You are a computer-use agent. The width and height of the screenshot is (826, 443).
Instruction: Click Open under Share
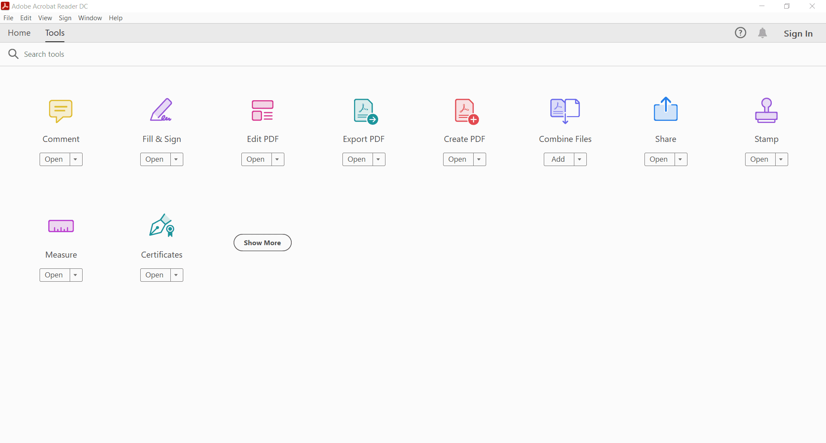[x=660, y=160]
